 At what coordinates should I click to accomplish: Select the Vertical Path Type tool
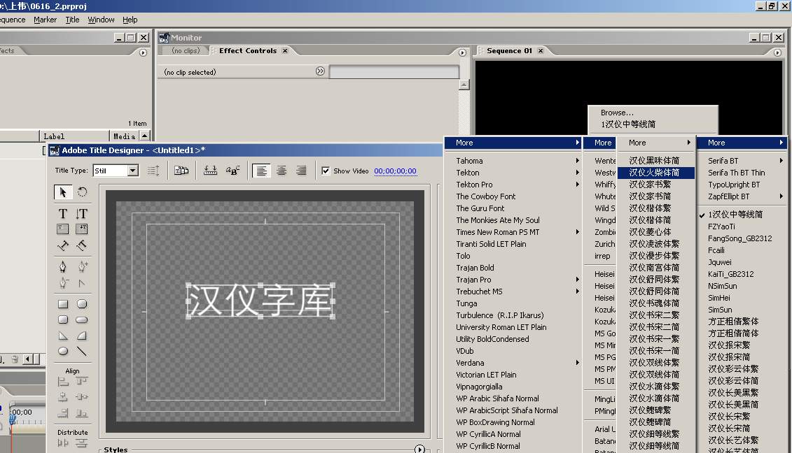[x=82, y=245]
